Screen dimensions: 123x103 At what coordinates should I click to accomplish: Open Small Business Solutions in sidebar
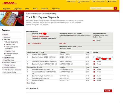[x=12, y=70]
